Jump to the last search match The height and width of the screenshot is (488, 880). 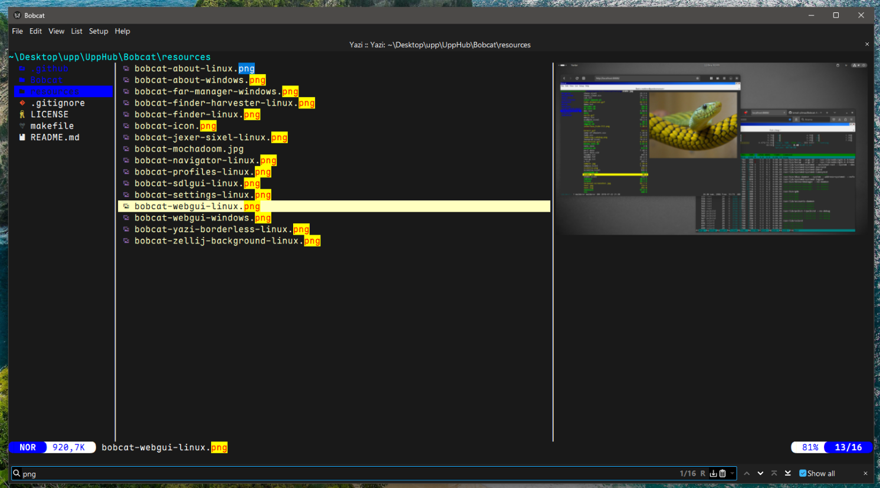[x=788, y=473]
